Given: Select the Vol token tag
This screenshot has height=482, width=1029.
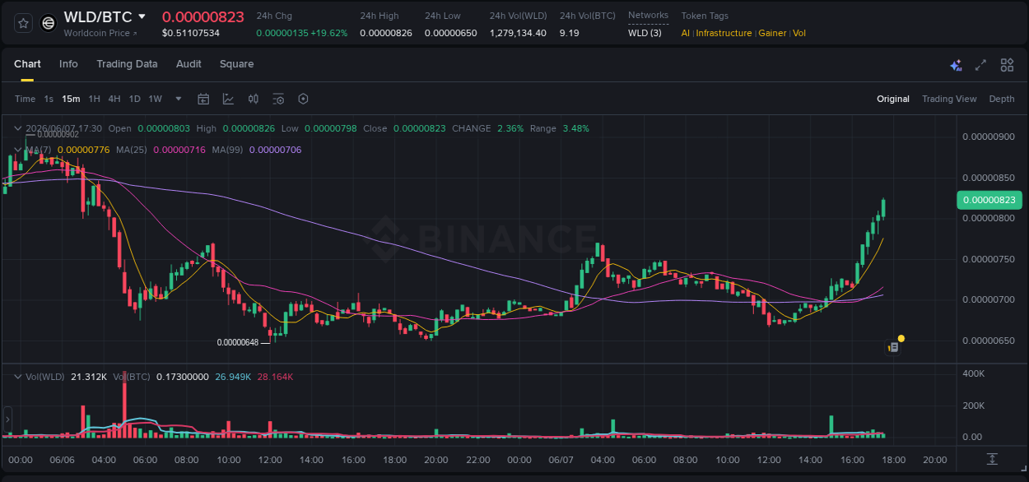Looking at the screenshot, I should tap(799, 33).
